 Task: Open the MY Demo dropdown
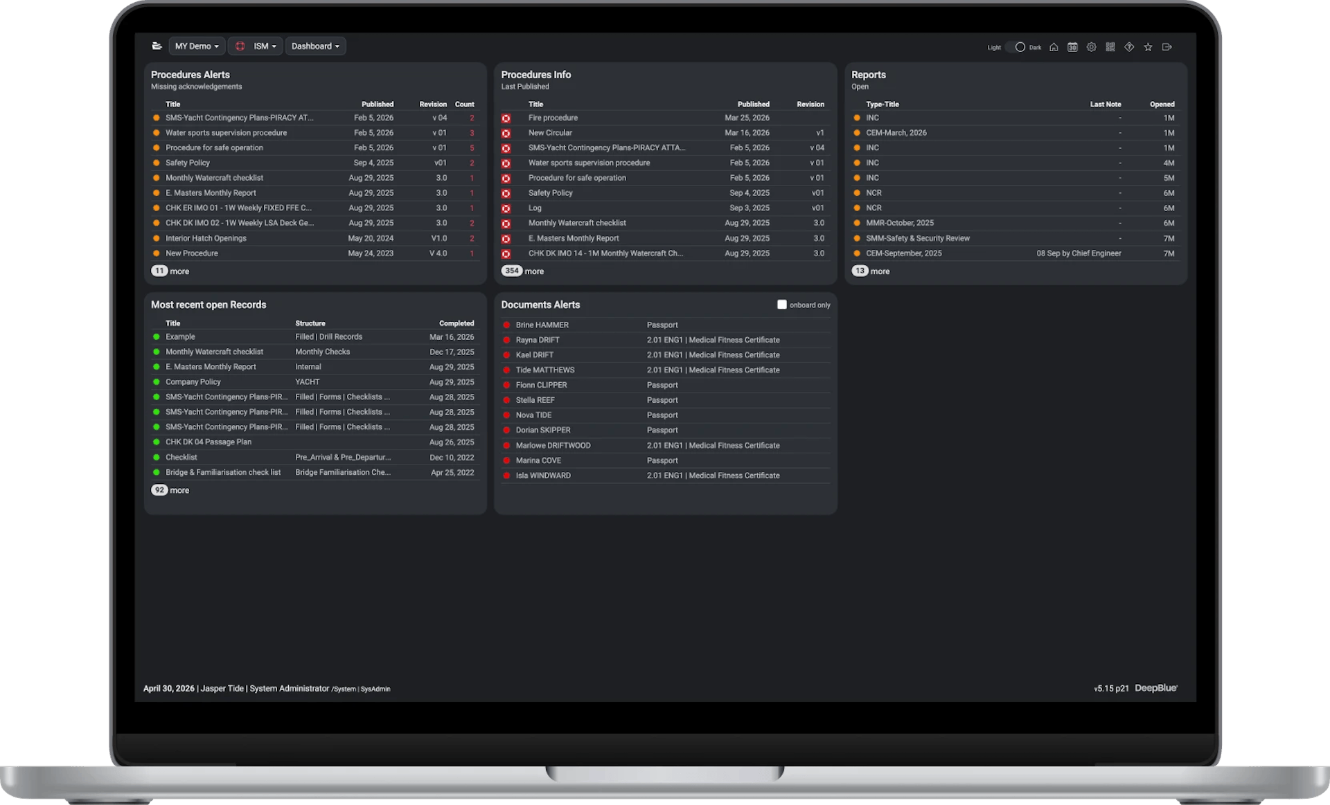[x=197, y=46]
